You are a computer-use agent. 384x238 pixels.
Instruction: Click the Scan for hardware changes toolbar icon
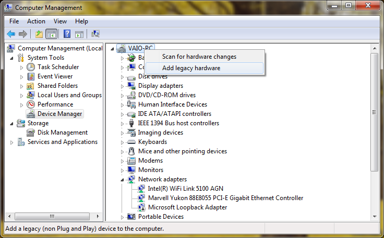(95, 34)
